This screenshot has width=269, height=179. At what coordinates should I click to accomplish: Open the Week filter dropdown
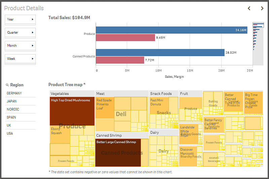tap(20, 59)
